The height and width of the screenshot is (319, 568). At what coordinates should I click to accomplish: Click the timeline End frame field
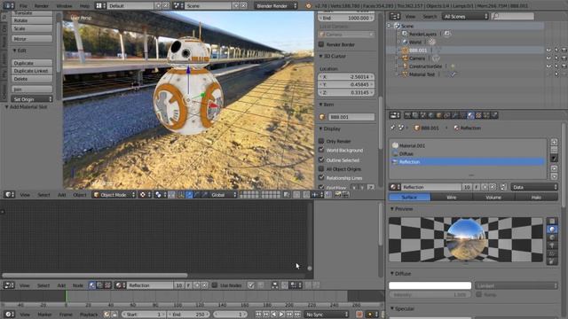(x=189, y=315)
